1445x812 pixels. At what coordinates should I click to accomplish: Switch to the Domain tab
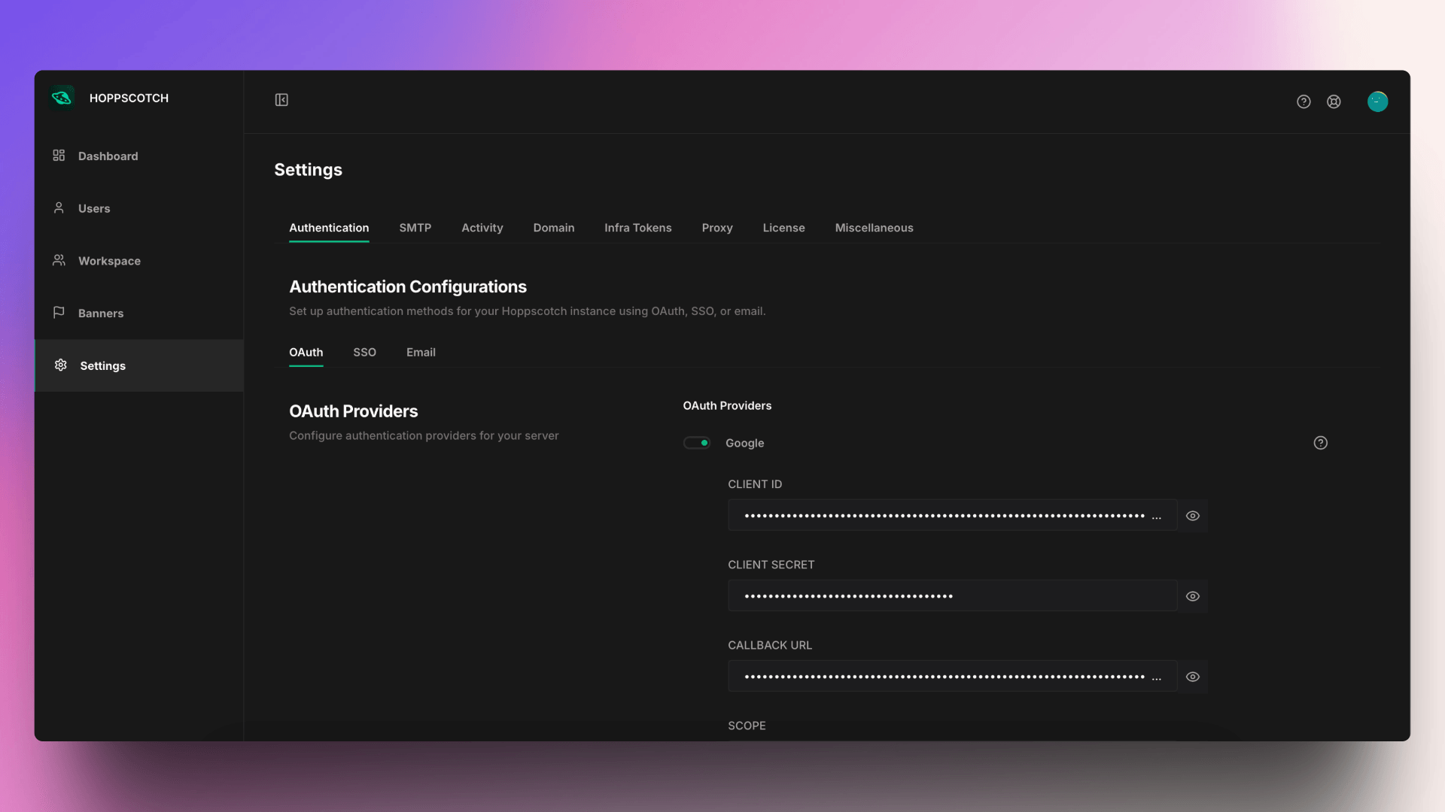(553, 228)
